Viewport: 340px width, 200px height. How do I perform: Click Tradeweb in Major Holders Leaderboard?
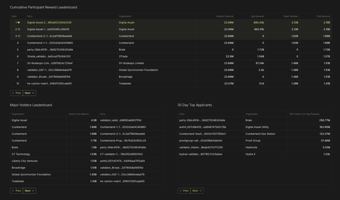pos(18,181)
